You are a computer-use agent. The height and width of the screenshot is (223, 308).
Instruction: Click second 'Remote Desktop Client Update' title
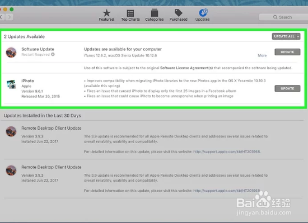[x=52, y=167]
